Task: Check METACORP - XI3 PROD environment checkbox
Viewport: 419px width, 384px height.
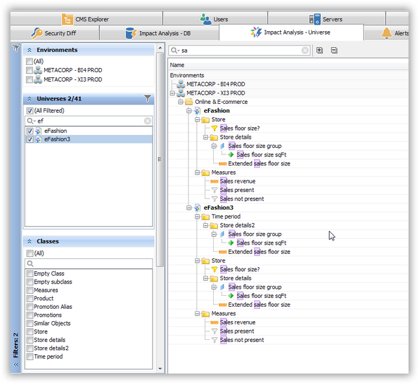Action: point(29,80)
